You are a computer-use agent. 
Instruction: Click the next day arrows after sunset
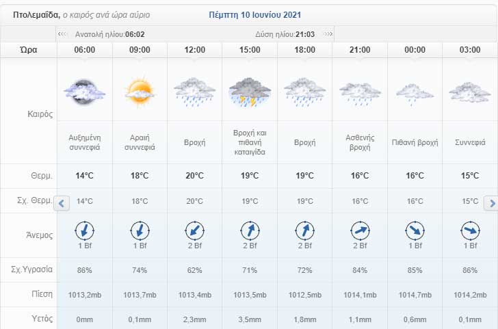coord(328,34)
